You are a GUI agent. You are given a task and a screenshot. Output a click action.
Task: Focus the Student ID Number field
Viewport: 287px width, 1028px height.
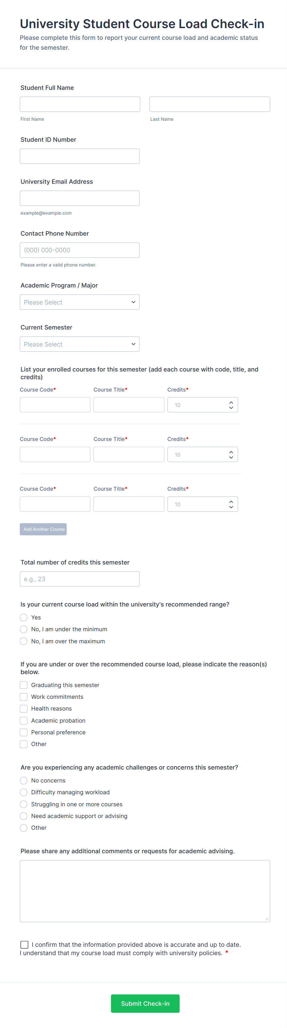point(79,156)
